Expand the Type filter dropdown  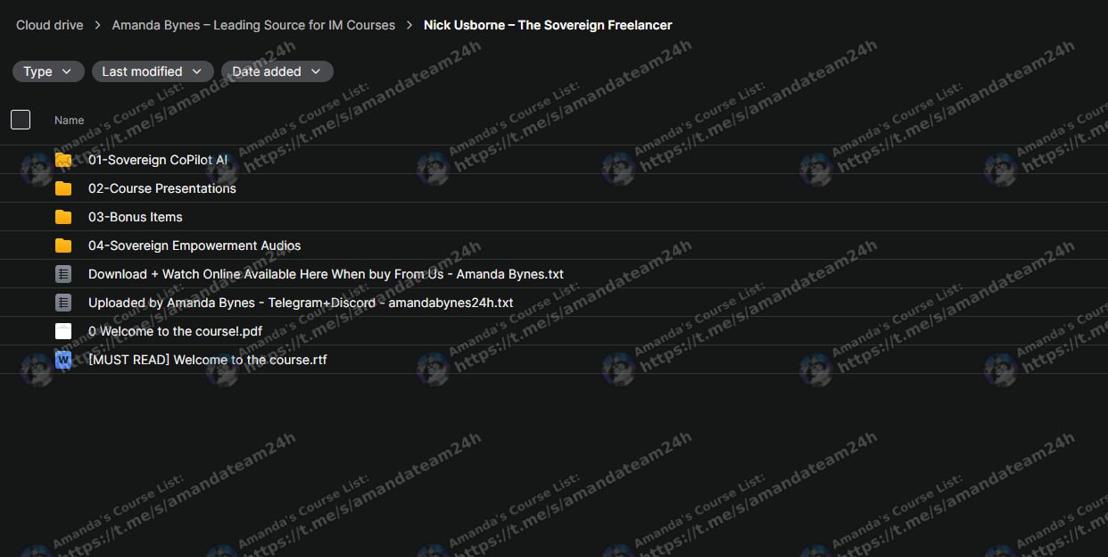(48, 71)
